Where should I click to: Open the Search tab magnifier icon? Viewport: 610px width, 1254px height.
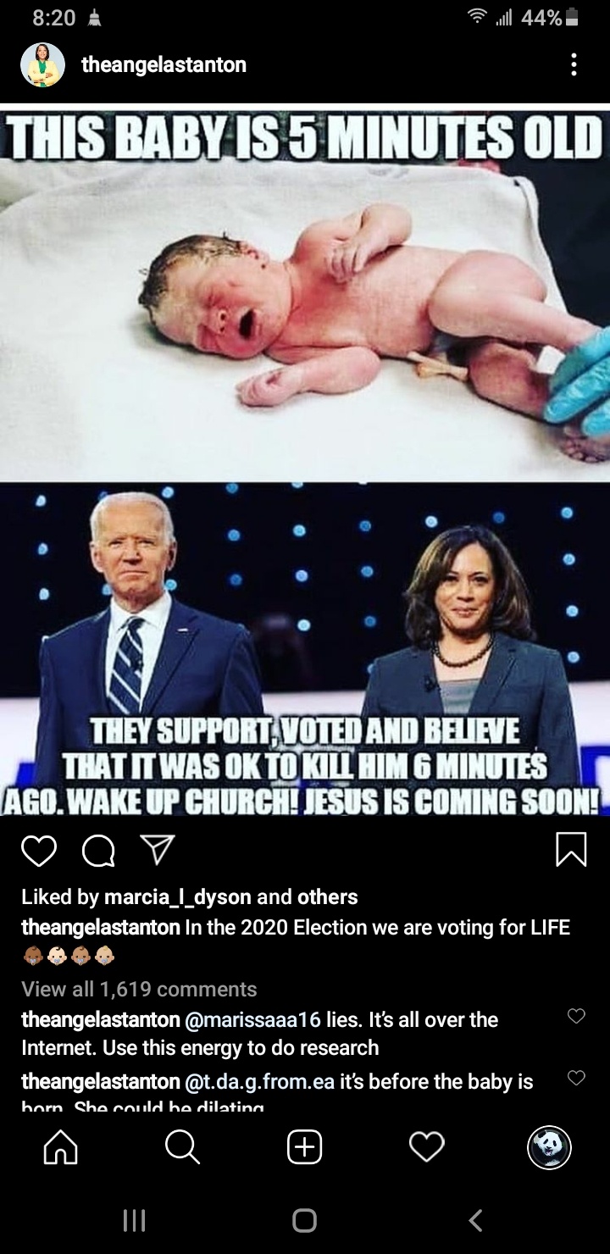coord(181,1148)
